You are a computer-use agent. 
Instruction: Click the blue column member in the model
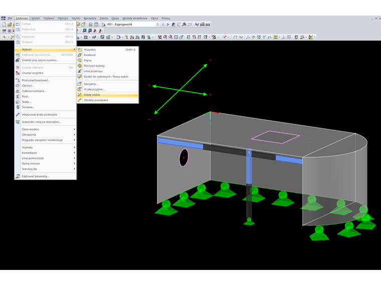[x=249, y=167]
